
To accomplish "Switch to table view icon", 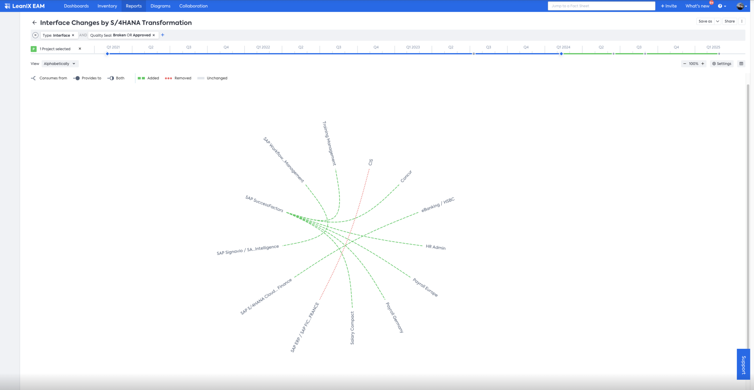I will tap(741, 64).
